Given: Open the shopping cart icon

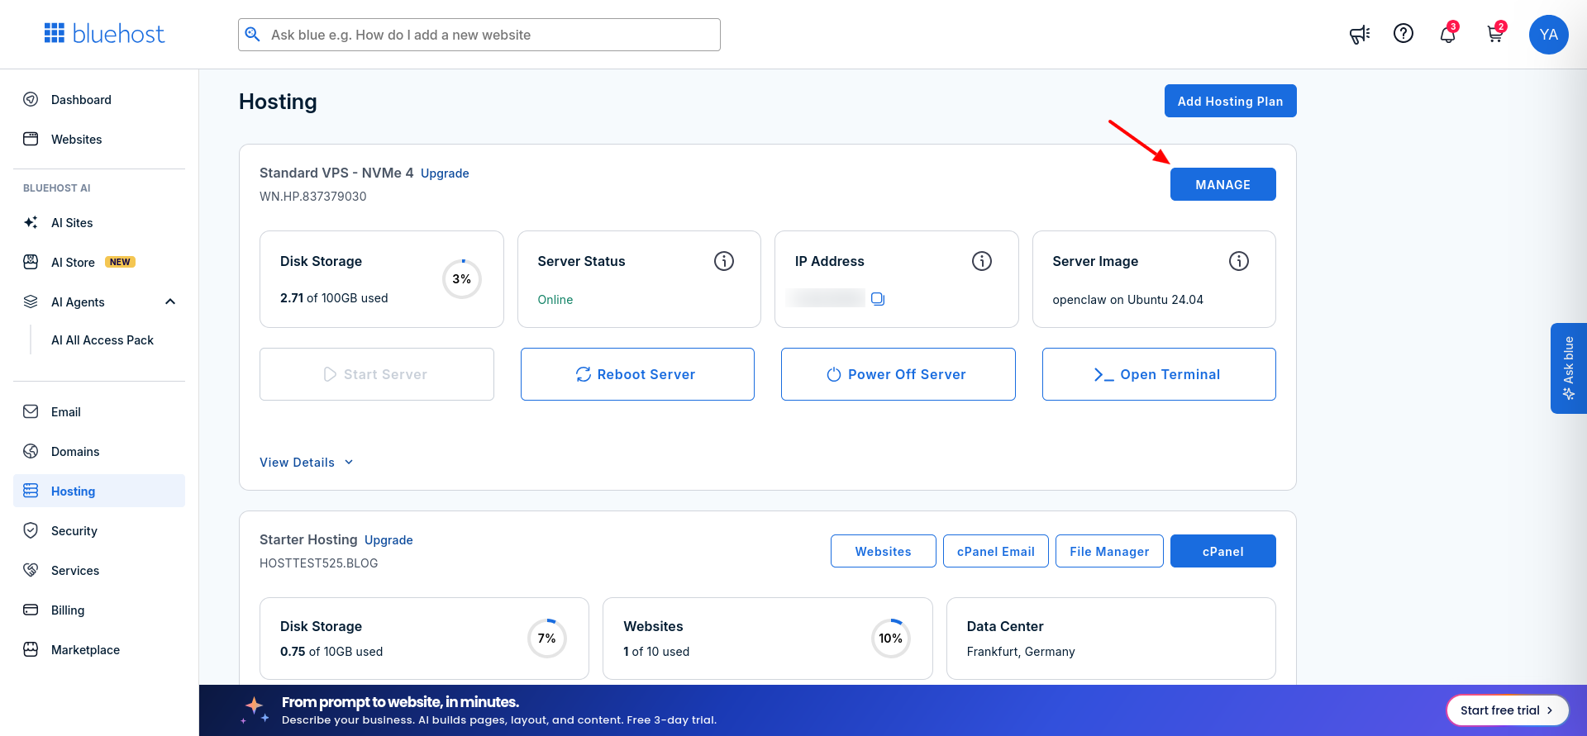Looking at the screenshot, I should tap(1494, 34).
